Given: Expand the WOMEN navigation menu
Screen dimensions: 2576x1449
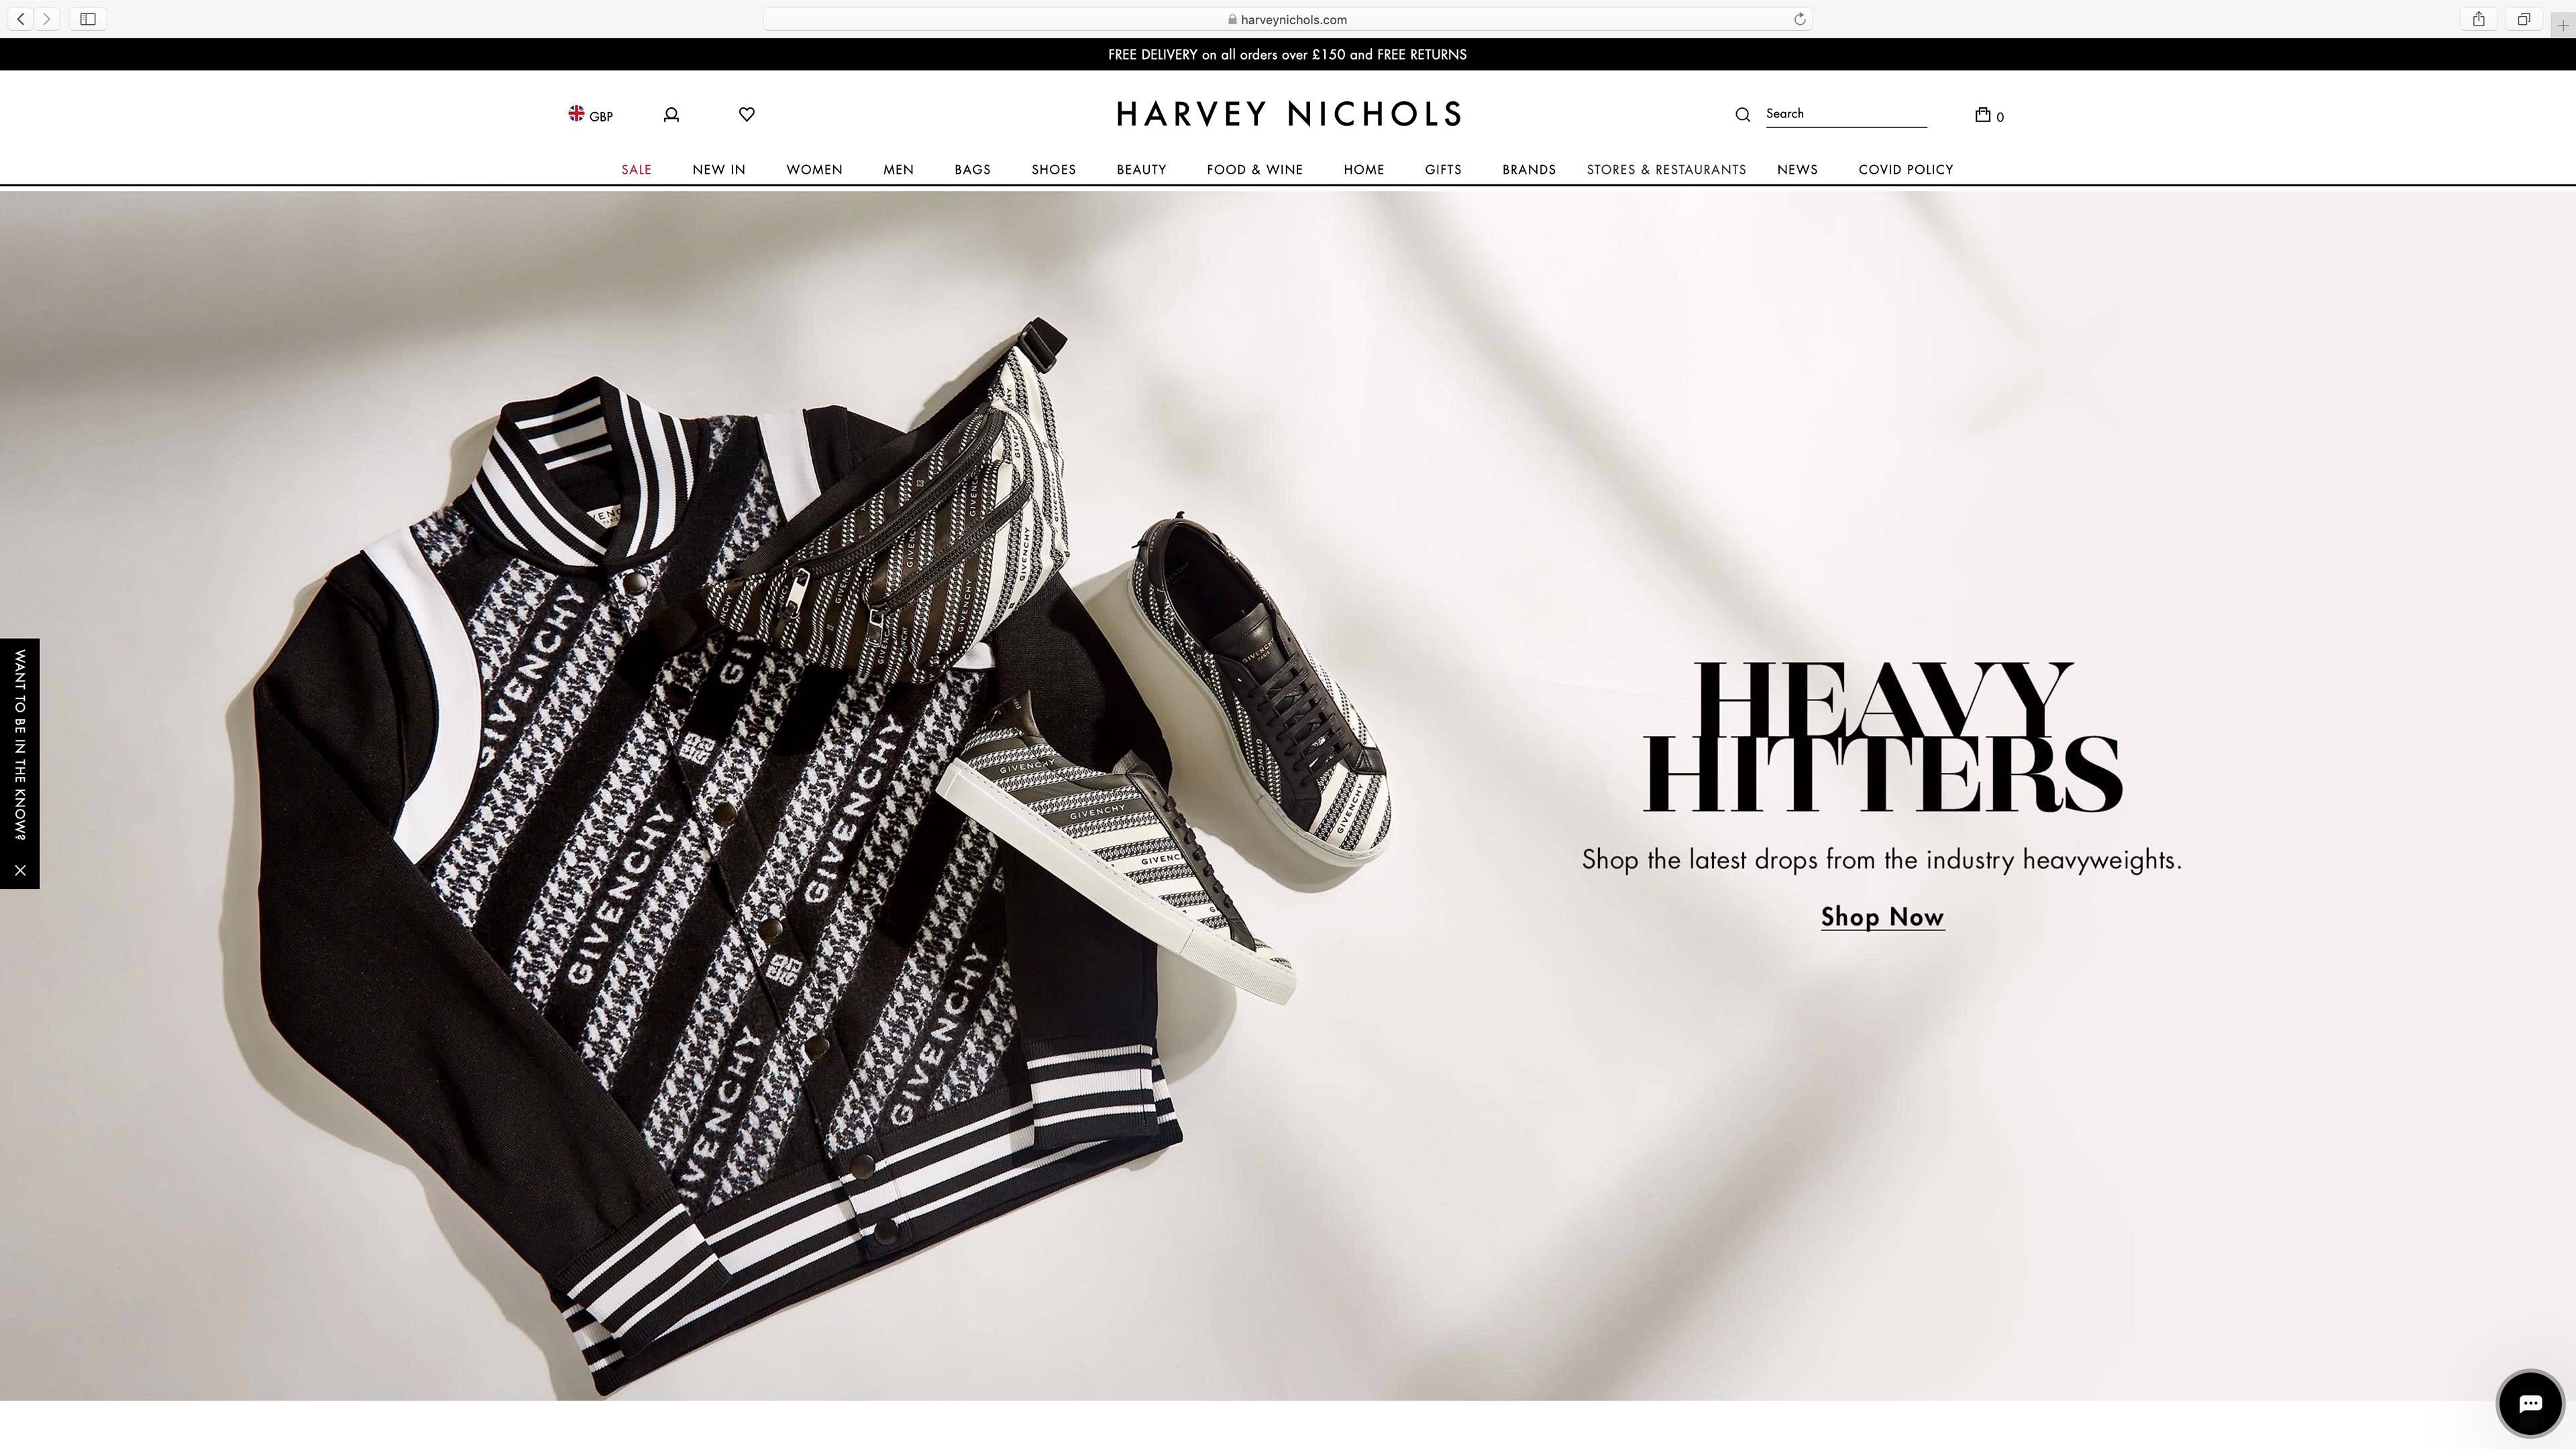Looking at the screenshot, I should 813,169.
